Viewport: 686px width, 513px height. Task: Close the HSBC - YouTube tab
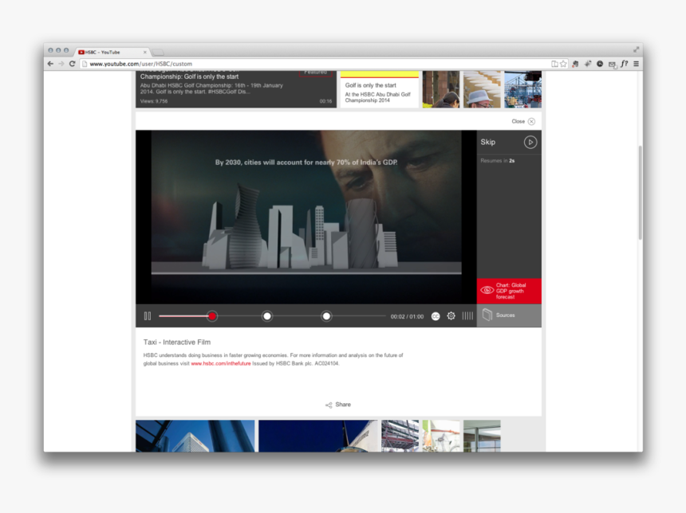click(x=145, y=52)
